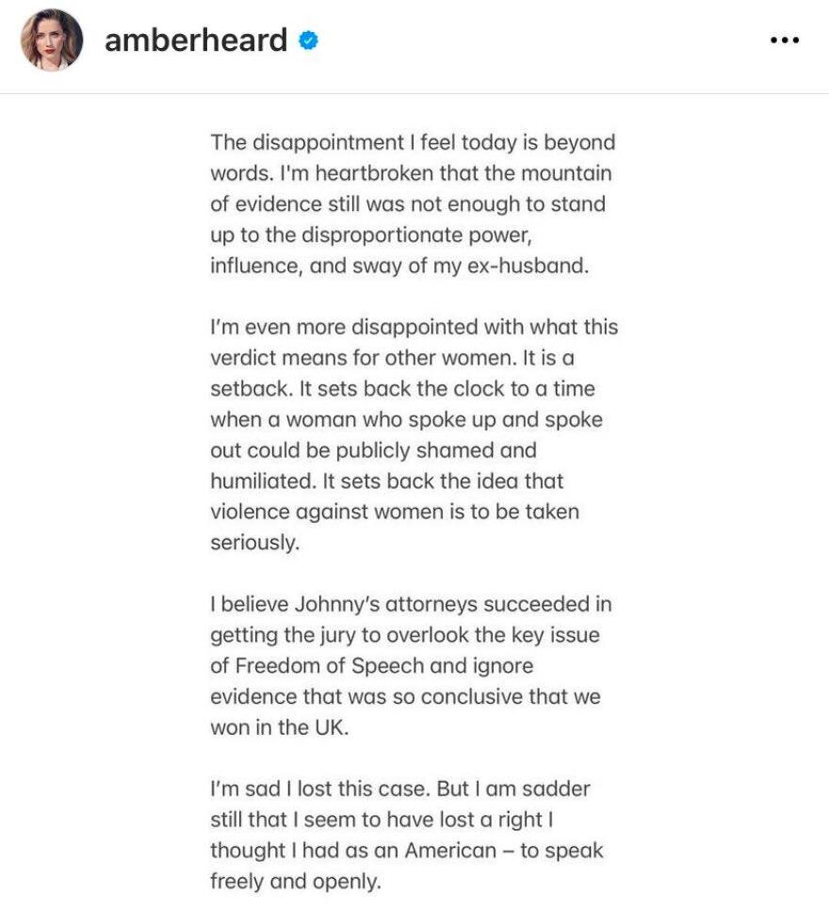
Task: Click the final line "freely and openly."
Action: click(296, 881)
